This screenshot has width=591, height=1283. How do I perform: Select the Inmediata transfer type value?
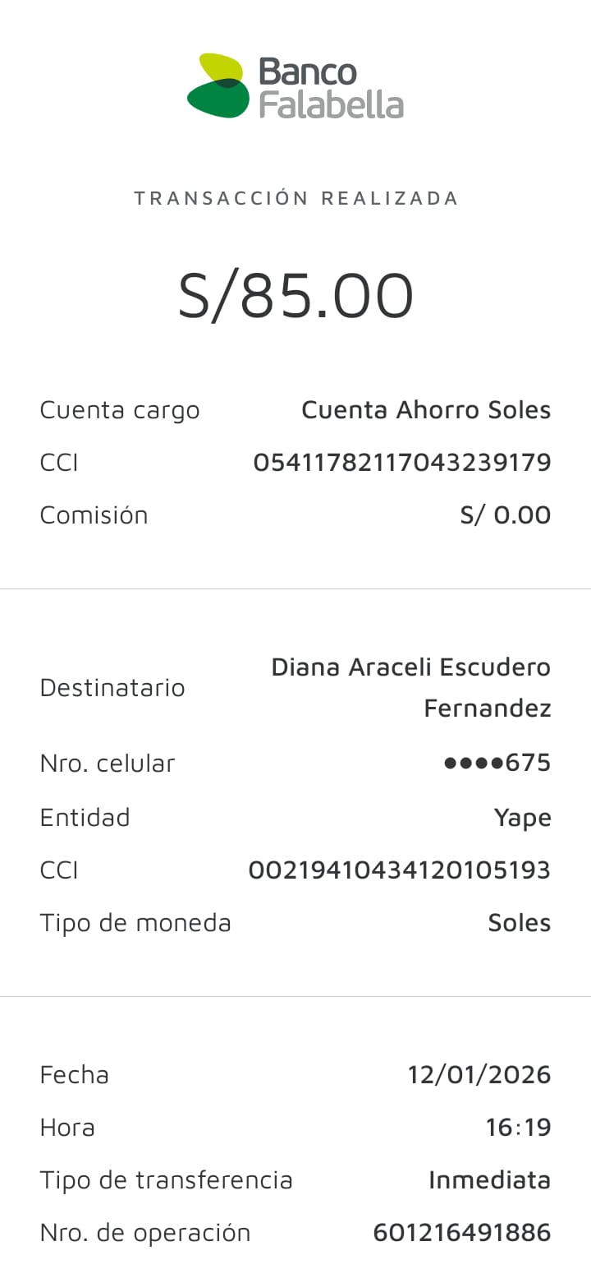click(489, 1179)
